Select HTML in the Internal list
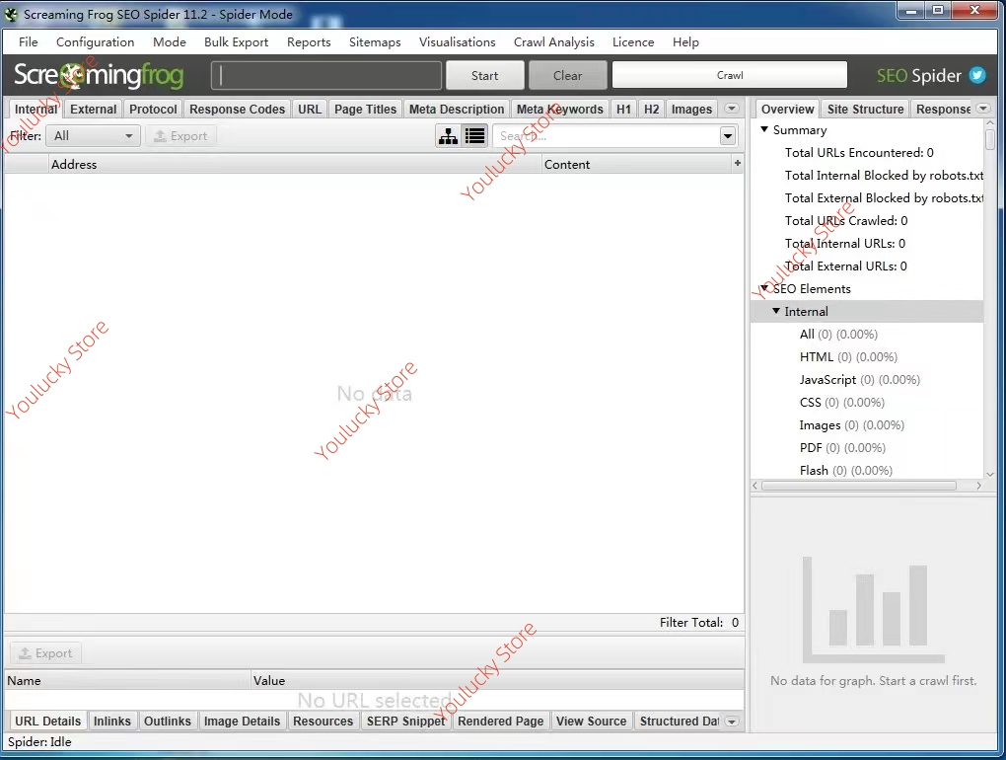Screen dimensions: 1006x760 (x=817, y=357)
